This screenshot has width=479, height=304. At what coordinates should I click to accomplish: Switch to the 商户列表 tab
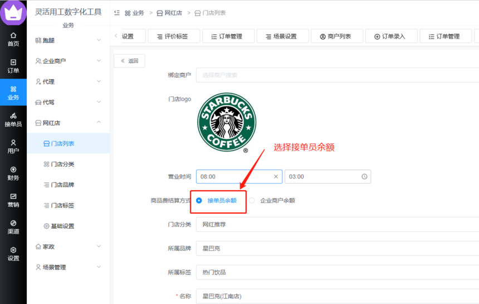[337, 36]
